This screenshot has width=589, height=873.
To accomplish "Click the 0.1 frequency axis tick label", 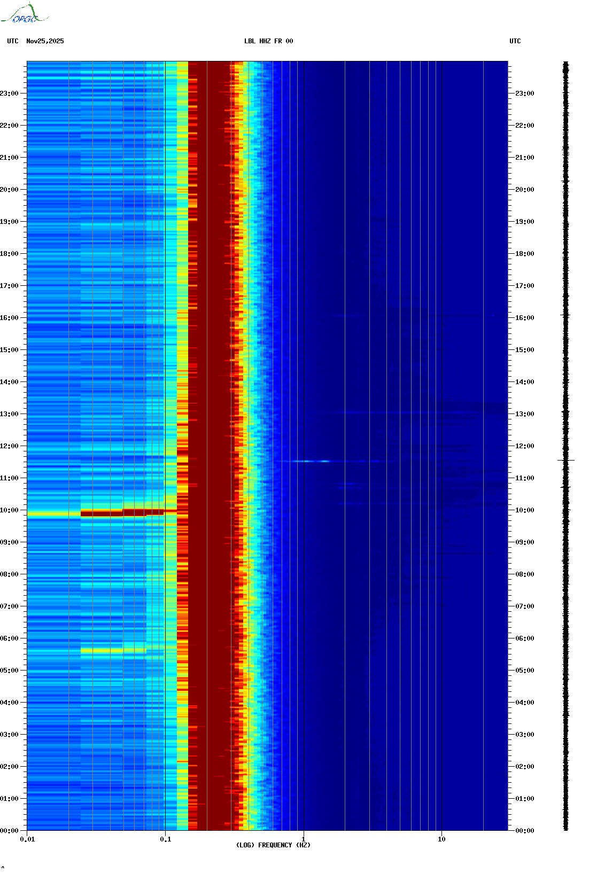I will [x=166, y=839].
